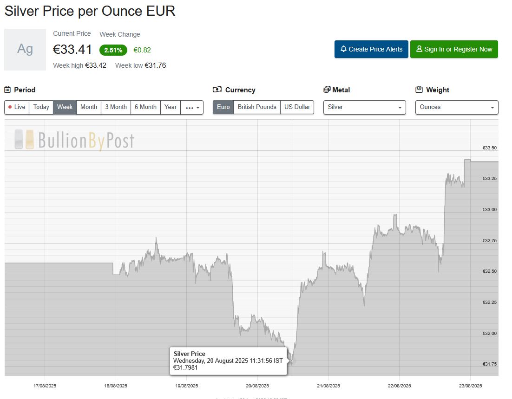
Task: Click the banknote icon beside Currency
Action: 217,90
